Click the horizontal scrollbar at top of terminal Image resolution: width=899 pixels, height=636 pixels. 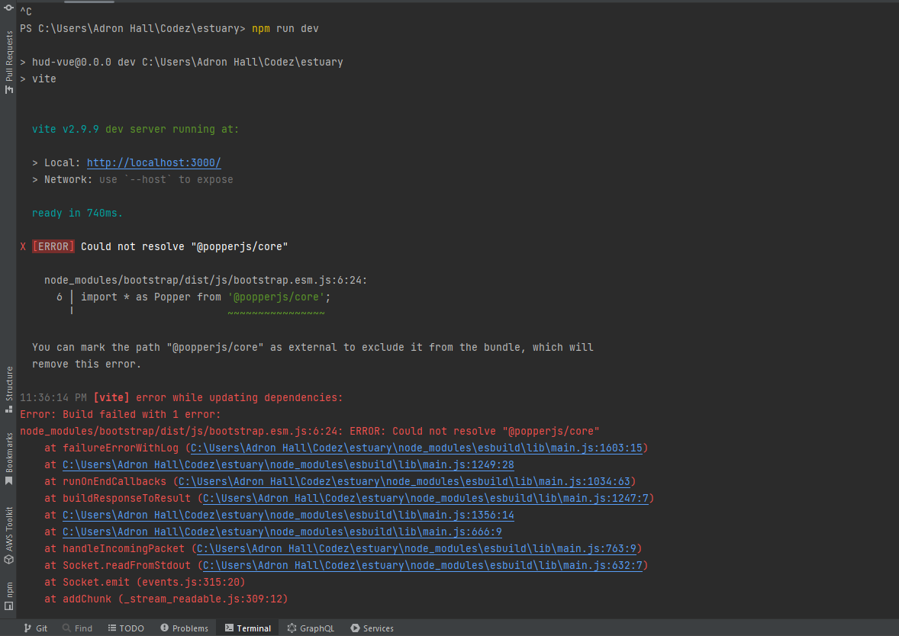(x=89, y=2)
